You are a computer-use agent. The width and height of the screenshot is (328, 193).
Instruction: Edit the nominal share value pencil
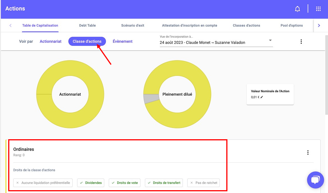point(262,97)
